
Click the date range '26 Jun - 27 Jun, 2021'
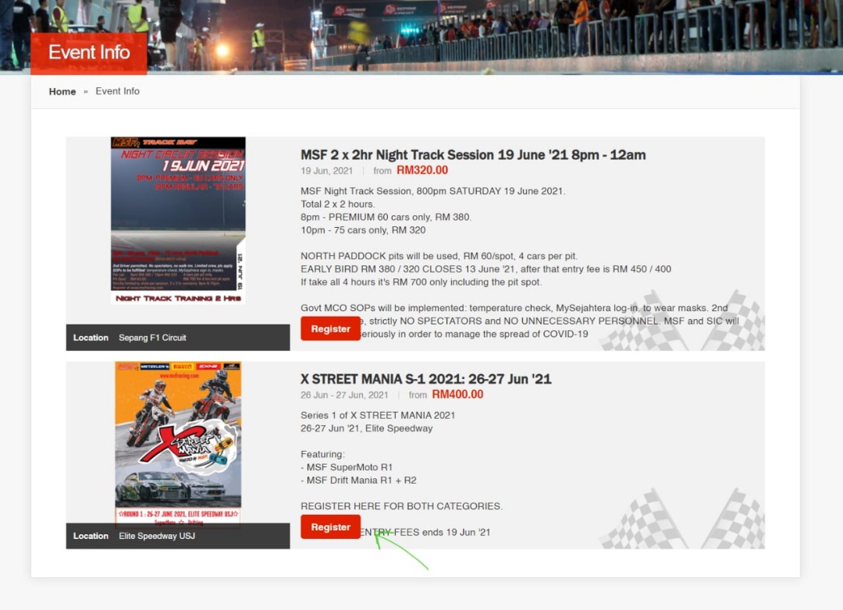pyautogui.click(x=344, y=395)
